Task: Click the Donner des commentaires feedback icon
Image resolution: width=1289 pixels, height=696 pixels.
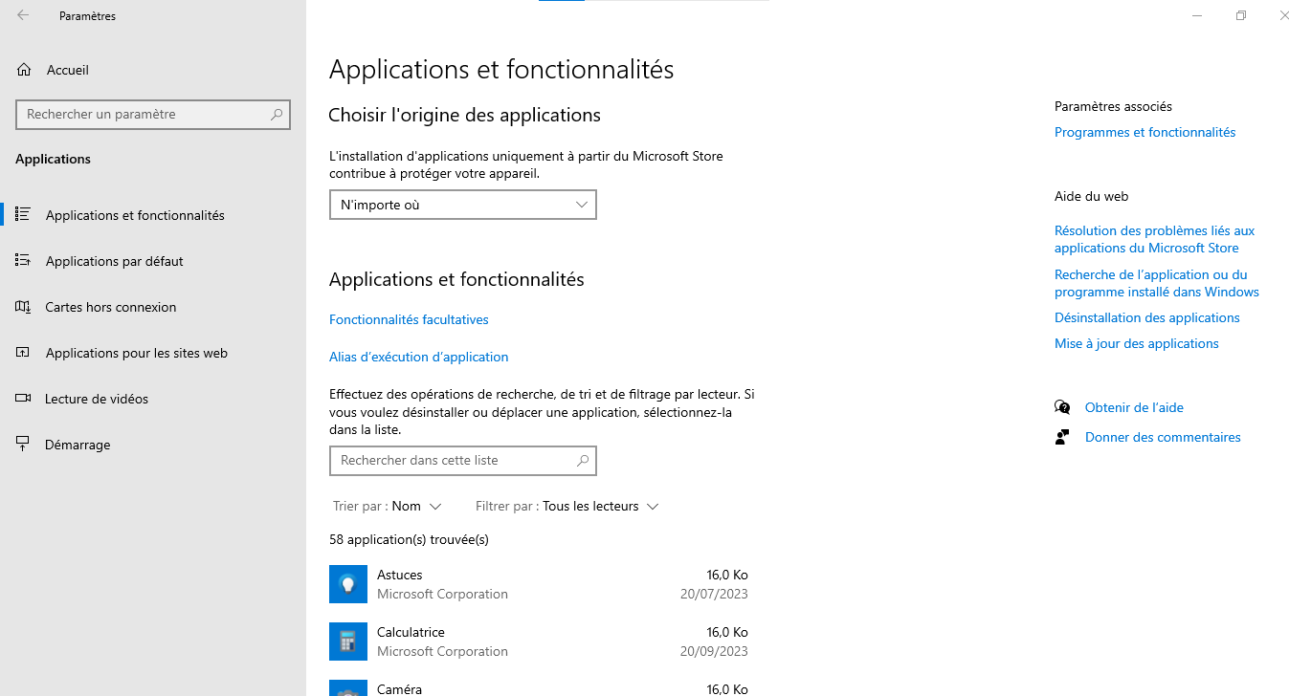Action: (1062, 437)
